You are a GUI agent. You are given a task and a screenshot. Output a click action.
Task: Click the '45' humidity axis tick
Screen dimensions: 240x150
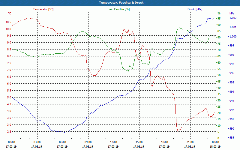[219, 82]
